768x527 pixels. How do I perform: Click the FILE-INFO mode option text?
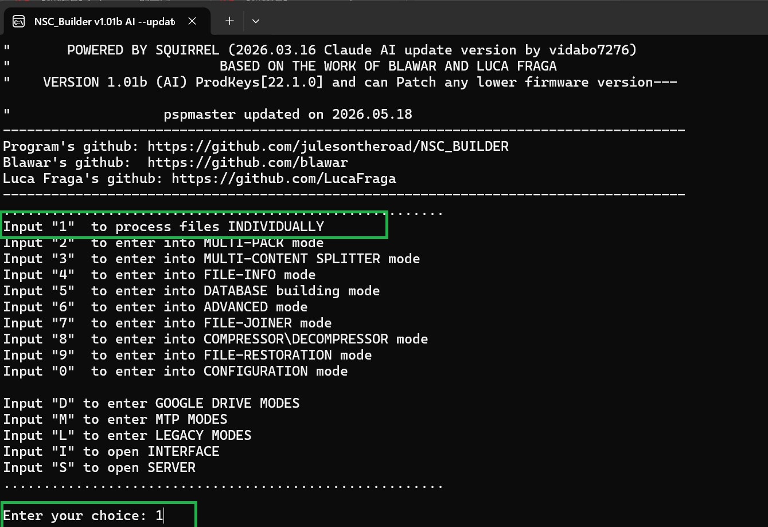point(159,275)
